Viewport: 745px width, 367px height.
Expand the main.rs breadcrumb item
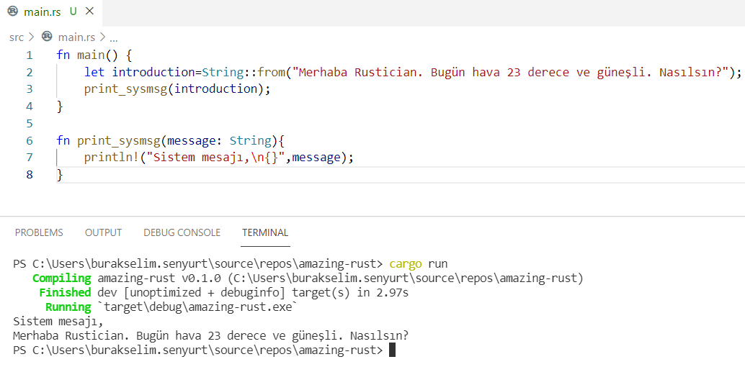click(x=76, y=37)
